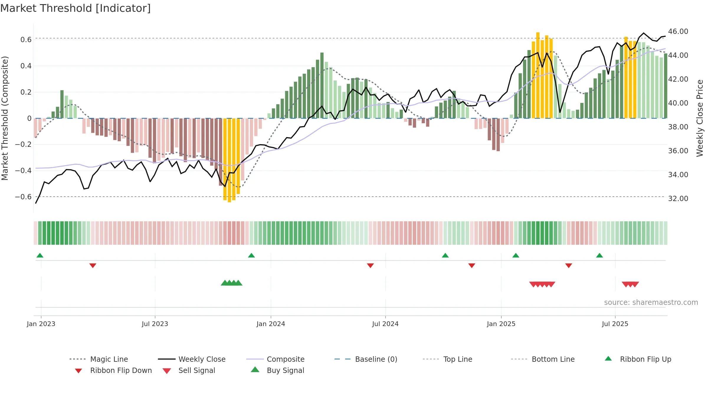Click the source: sharemaestro.com text
This screenshot has height=398, width=708.
coord(651,302)
